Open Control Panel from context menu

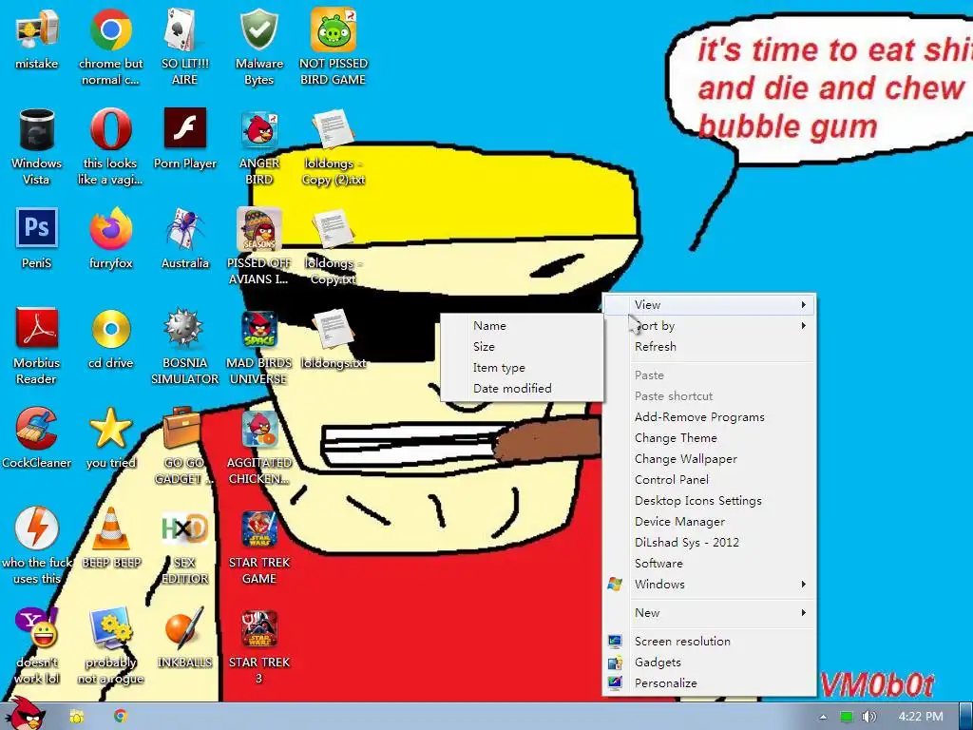(x=709, y=480)
